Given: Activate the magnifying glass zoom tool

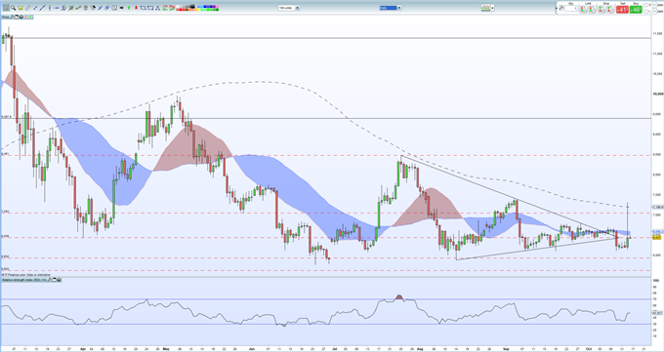Looking at the screenshot, I should tap(14, 8).
